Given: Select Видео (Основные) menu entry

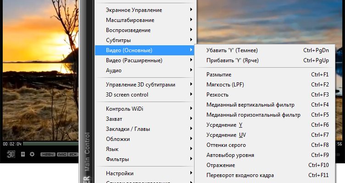Looking at the screenshot, I should coord(145,50).
